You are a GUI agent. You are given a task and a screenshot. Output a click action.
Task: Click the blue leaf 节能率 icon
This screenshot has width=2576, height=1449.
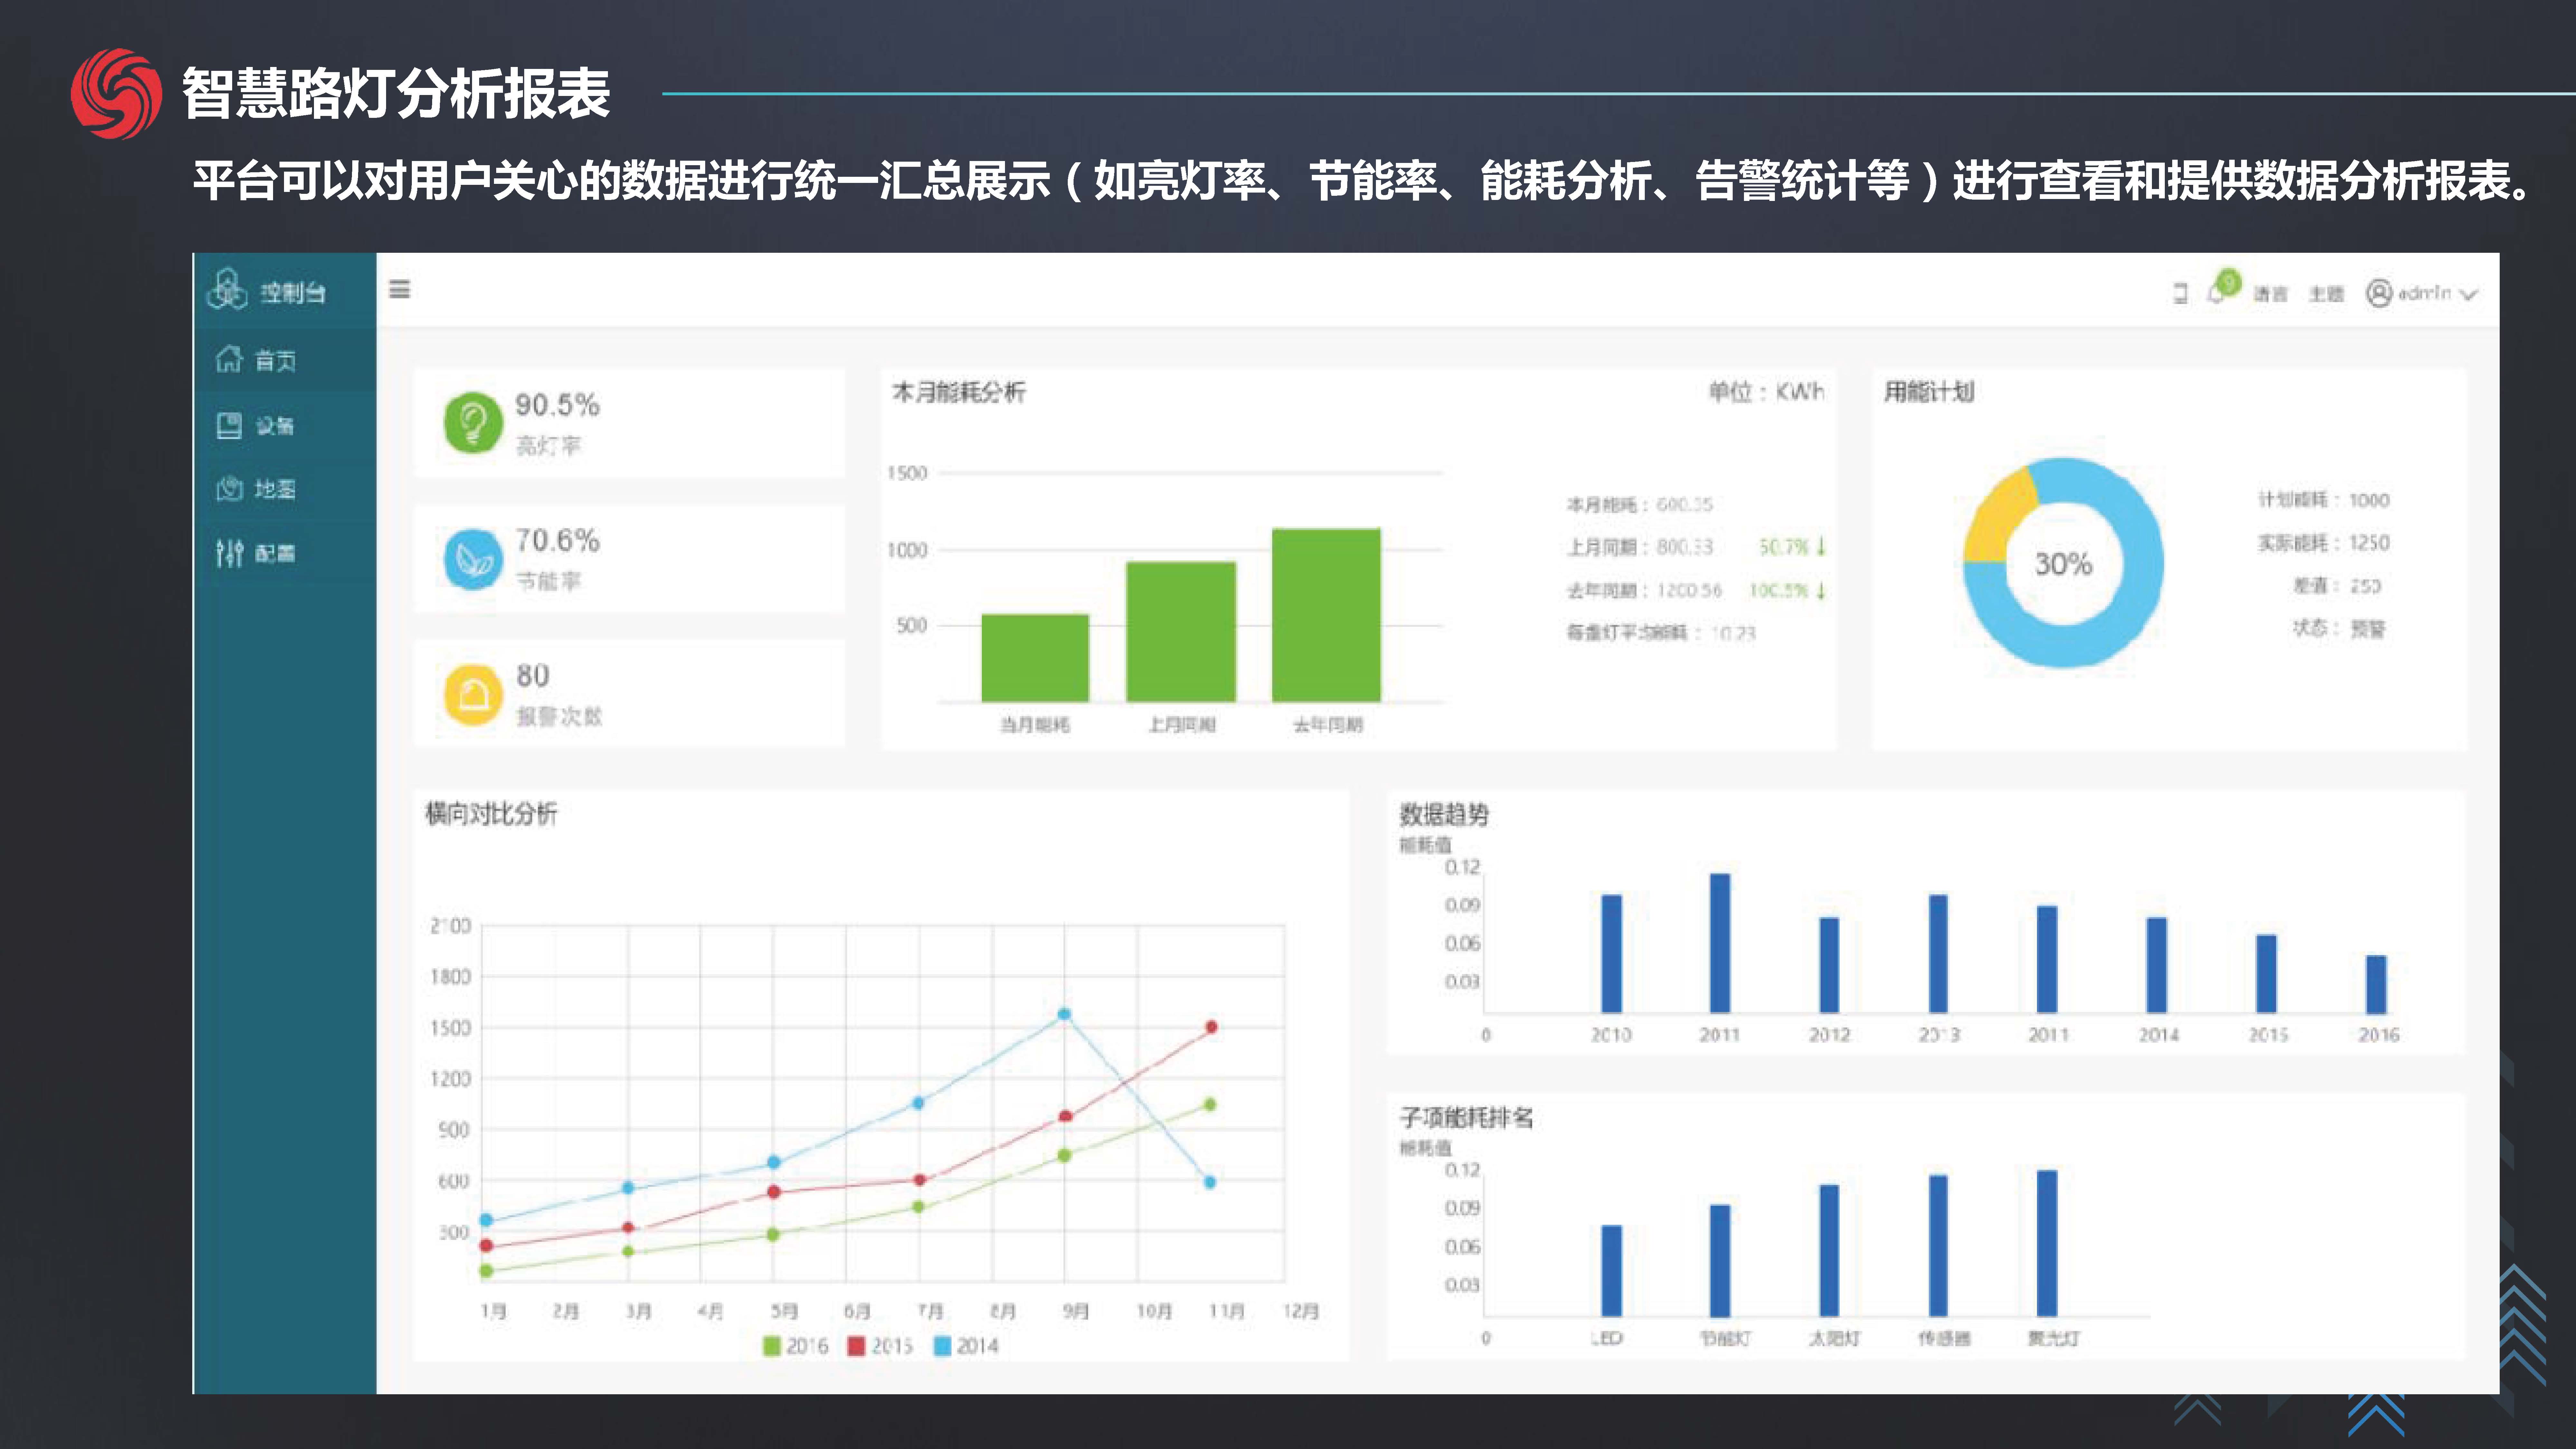[473, 559]
